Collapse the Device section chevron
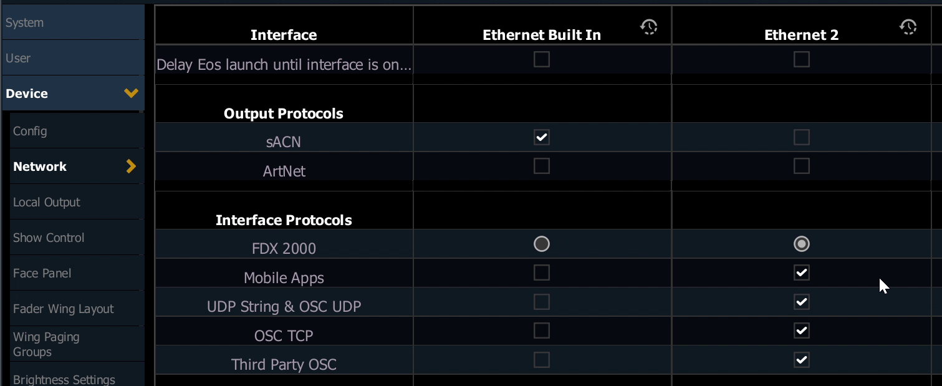The image size is (942, 386). (x=131, y=94)
